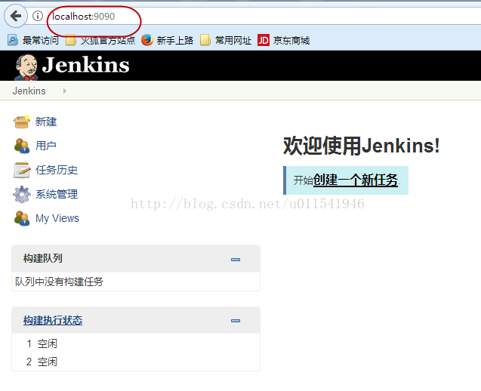481x391 pixels.
Task: Expand the breadcrumb arrow next to Jenkins
Action: coord(64,91)
